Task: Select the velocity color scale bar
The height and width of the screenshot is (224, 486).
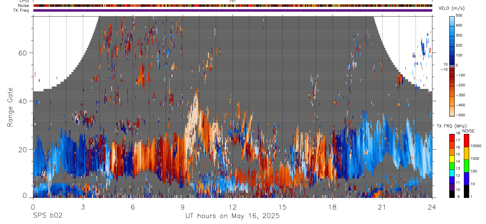Action: tap(452, 65)
